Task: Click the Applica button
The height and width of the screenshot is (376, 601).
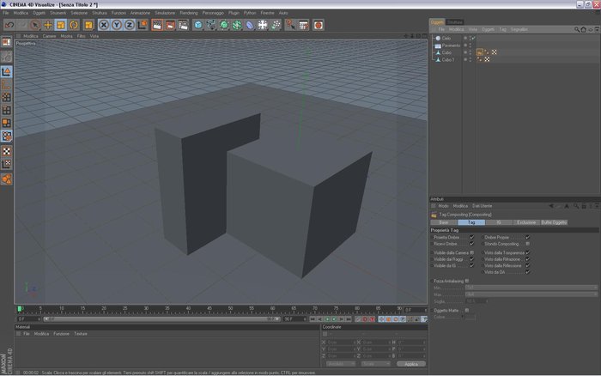Action: coord(411,364)
